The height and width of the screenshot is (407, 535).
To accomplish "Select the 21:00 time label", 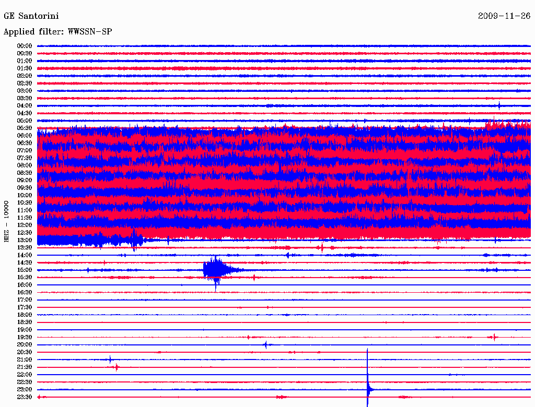I will (x=25, y=360).
